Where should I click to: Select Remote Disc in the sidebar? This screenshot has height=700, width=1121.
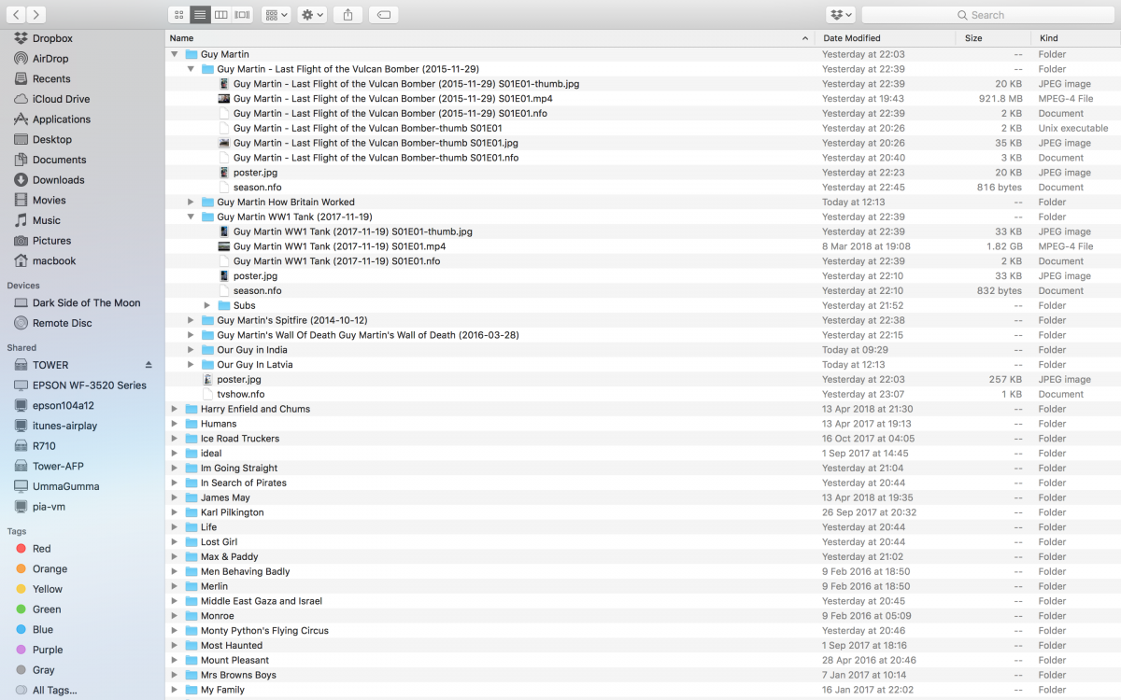pyautogui.click(x=63, y=323)
